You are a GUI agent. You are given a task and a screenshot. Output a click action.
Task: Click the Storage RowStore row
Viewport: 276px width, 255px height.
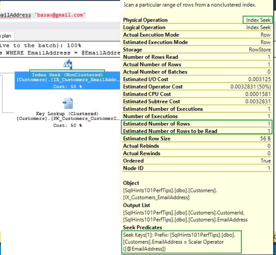197,50
